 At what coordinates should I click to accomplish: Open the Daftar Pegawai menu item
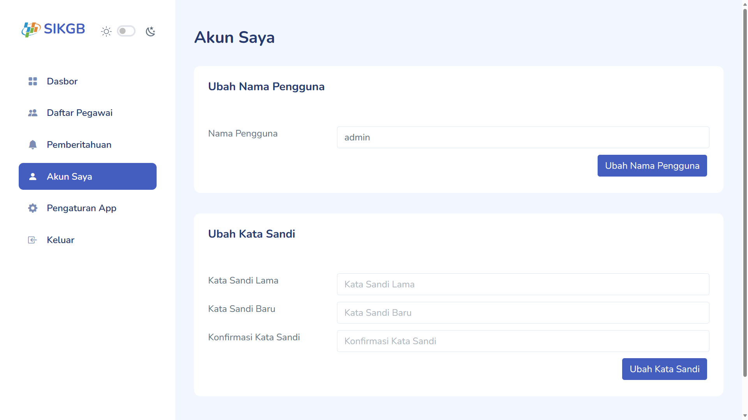coord(88,113)
